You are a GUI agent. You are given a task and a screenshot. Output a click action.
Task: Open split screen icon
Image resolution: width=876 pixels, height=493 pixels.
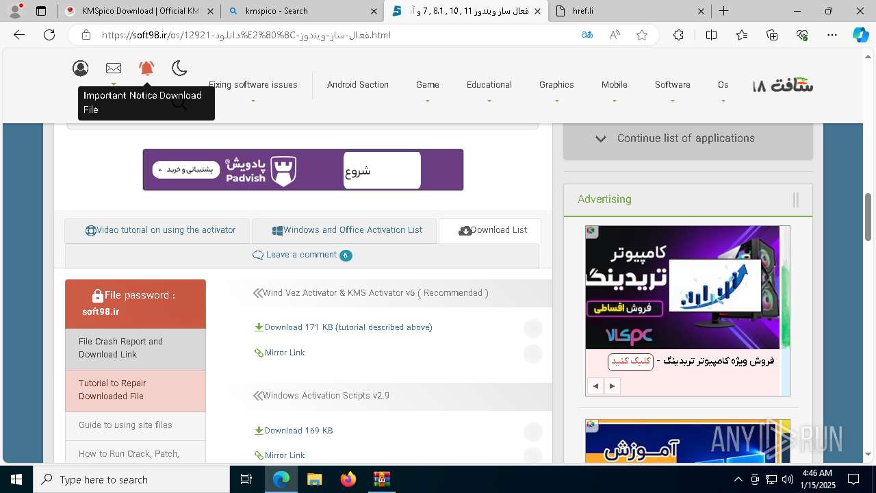(x=711, y=35)
